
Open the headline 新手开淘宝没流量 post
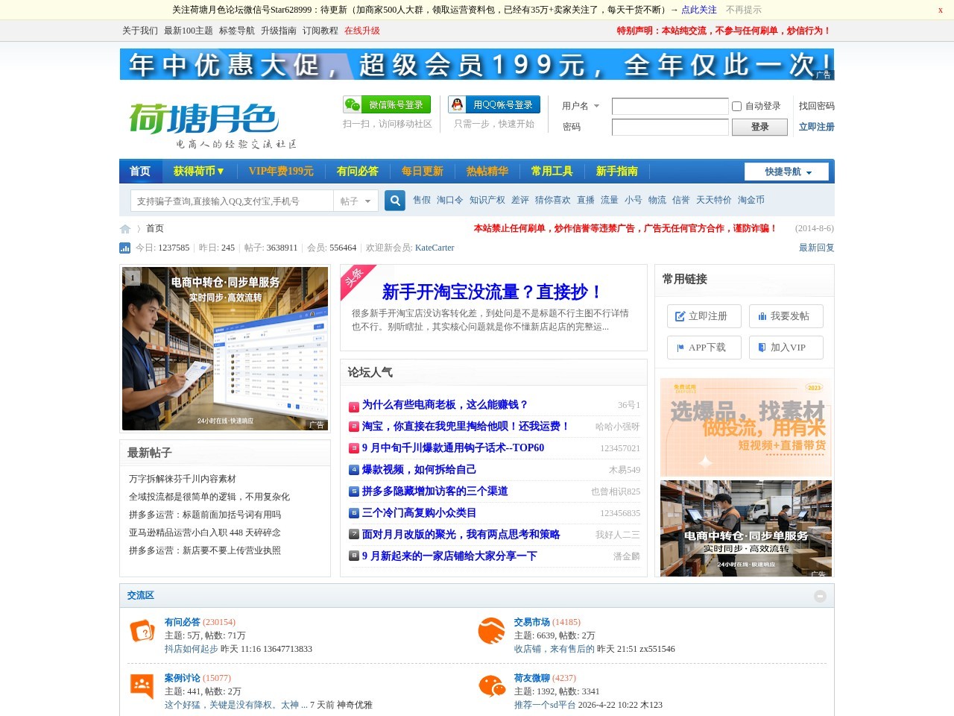pyautogui.click(x=492, y=292)
